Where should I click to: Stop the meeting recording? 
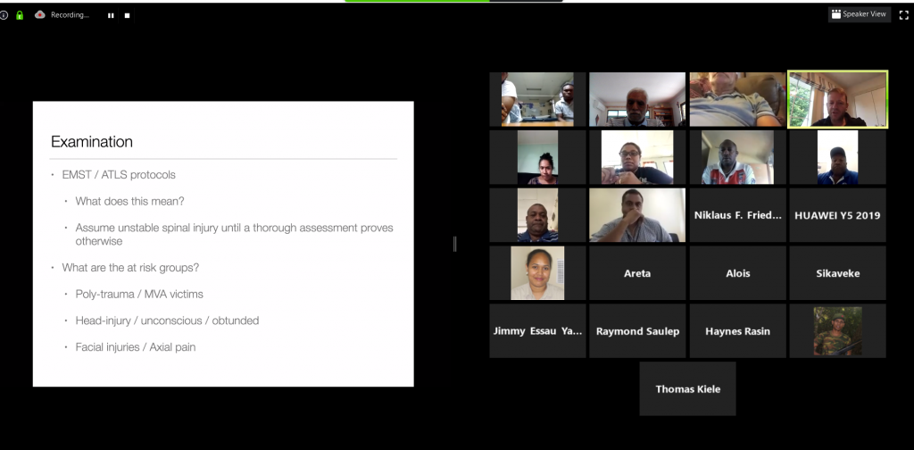click(x=127, y=16)
